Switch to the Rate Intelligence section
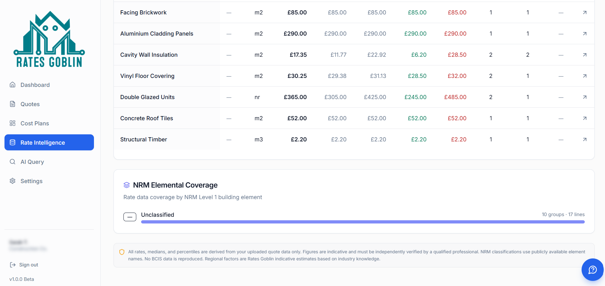The width and height of the screenshot is (605, 286). 42,142
